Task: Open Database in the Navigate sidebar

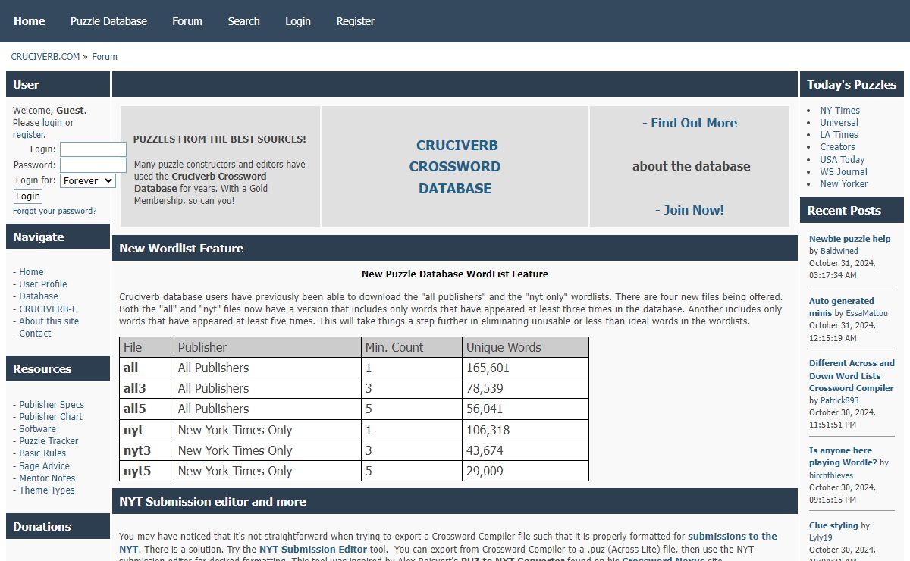Action: pos(39,296)
